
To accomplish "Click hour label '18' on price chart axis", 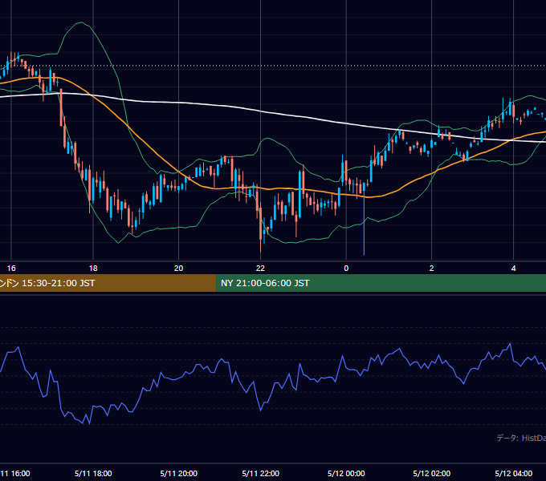I will (x=93, y=269).
